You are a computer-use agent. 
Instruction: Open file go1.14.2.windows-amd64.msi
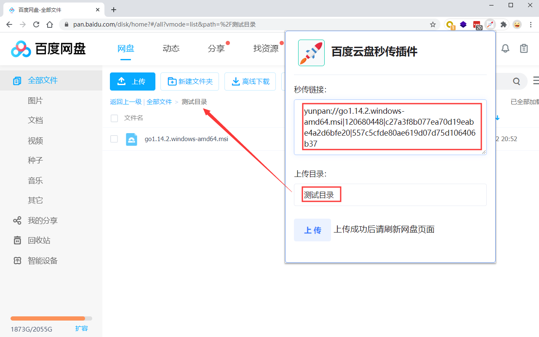coord(187,139)
